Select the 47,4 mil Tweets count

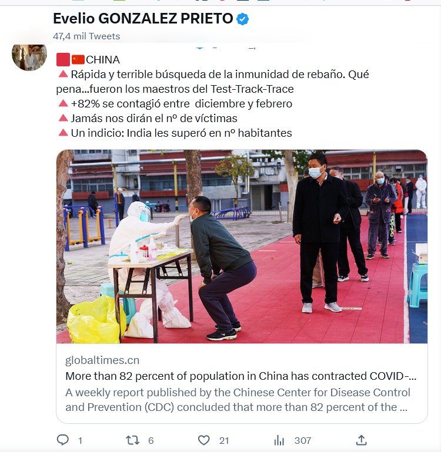click(x=86, y=36)
